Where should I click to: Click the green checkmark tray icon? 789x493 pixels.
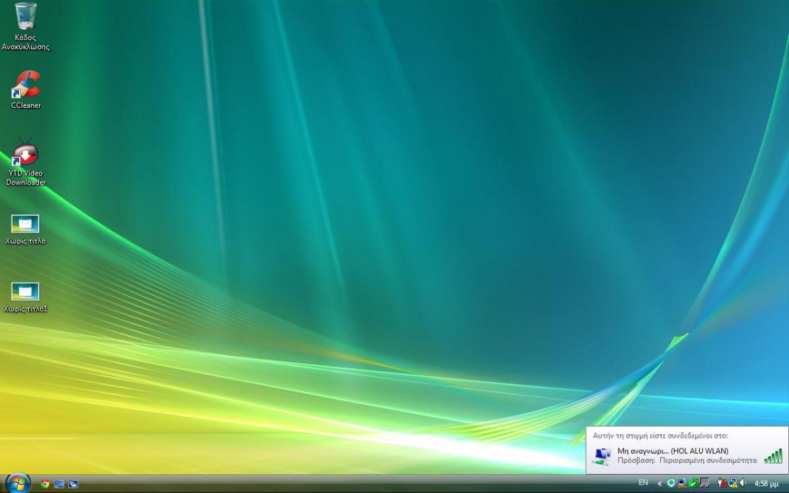693,483
